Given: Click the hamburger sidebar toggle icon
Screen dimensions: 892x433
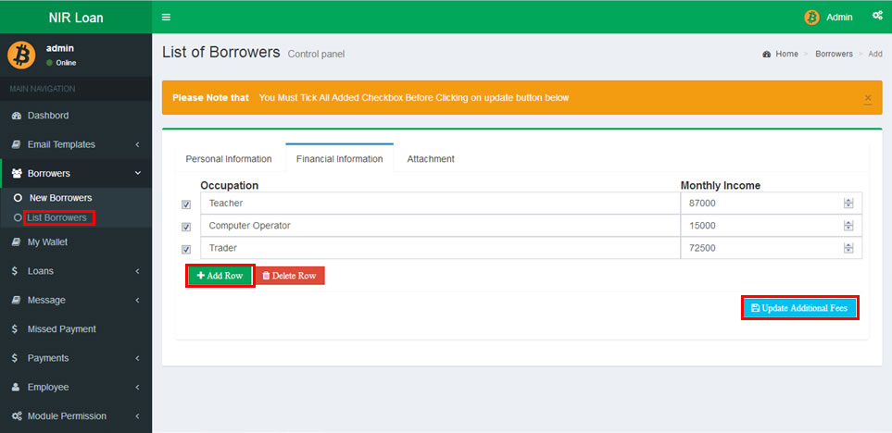Looking at the screenshot, I should [166, 17].
